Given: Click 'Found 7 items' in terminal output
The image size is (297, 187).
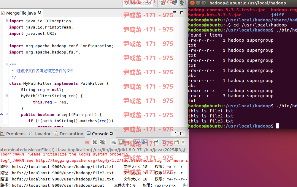Looking at the screenshot, I should [x=205, y=35].
